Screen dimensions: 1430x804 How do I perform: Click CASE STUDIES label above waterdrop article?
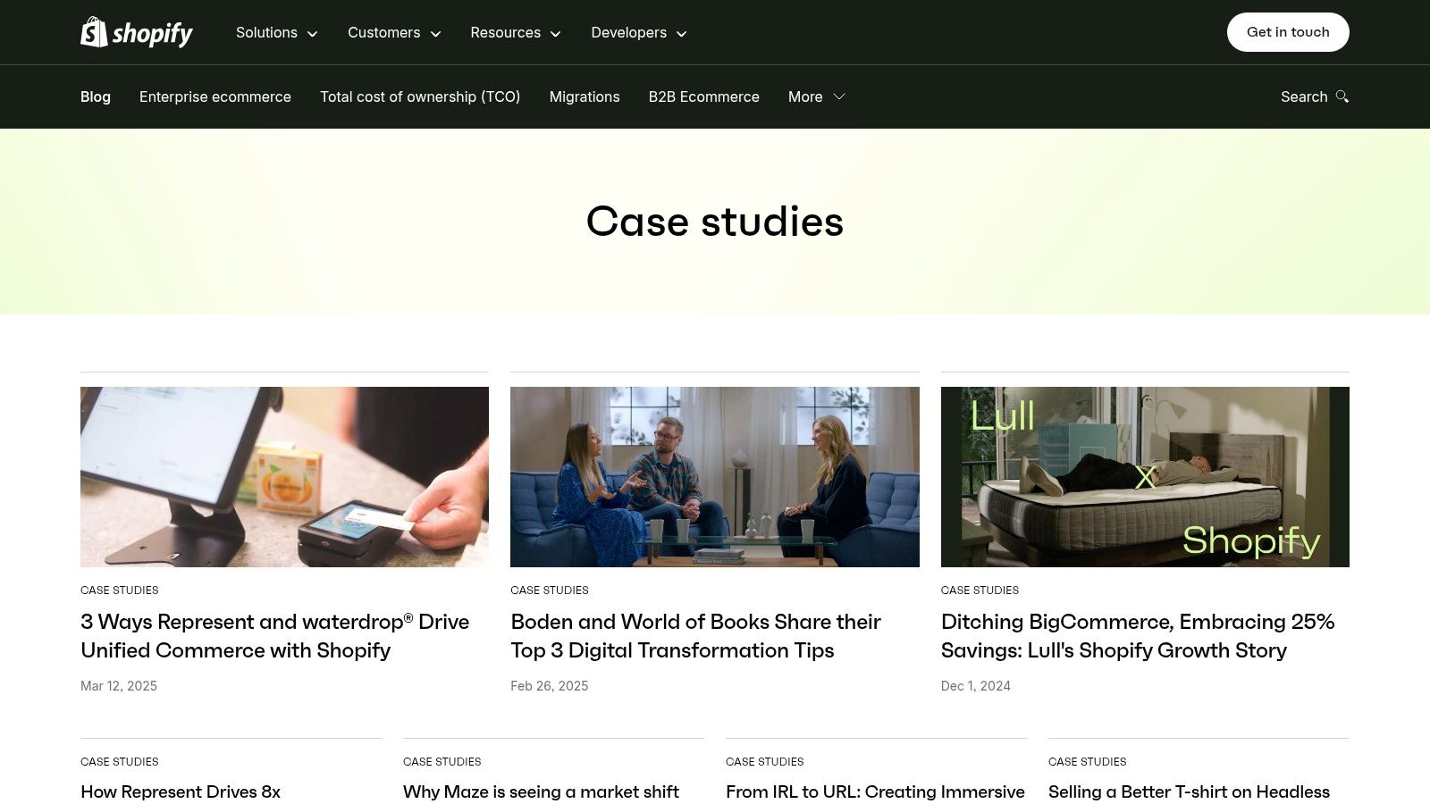click(x=120, y=590)
